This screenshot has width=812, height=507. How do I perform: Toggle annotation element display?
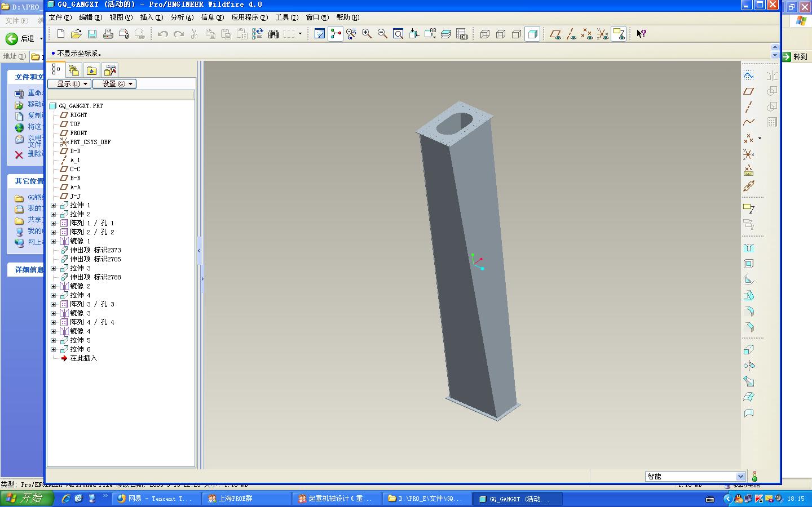coord(619,34)
